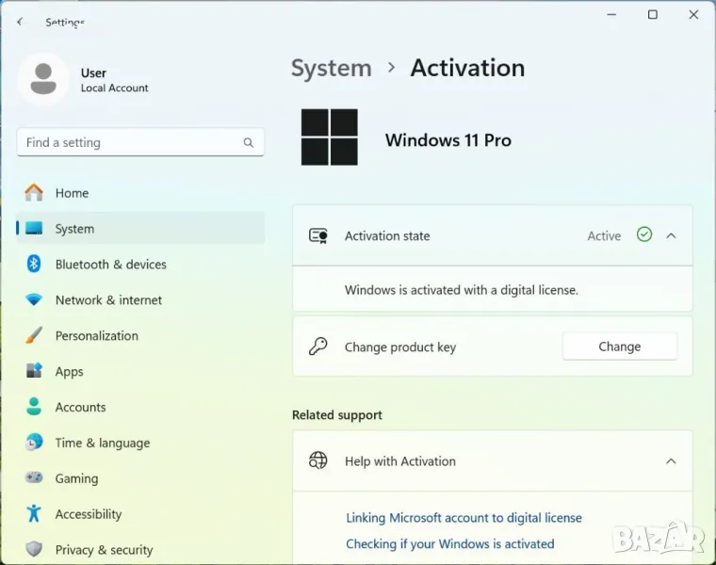Collapse the Activation state section
The image size is (716, 565).
[671, 235]
